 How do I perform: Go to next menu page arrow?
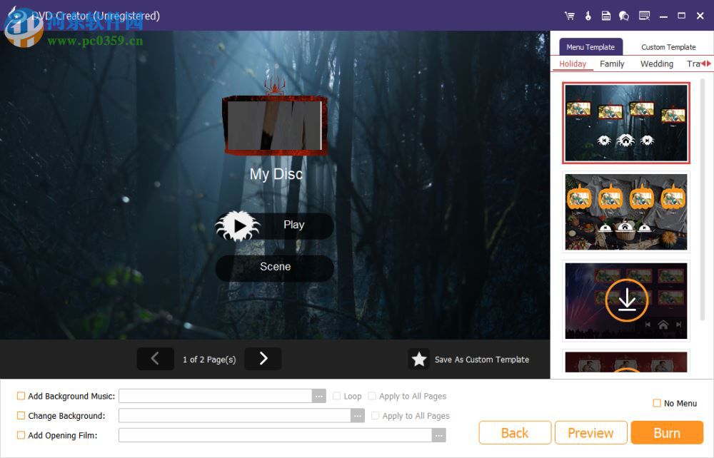pyautogui.click(x=263, y=359)
